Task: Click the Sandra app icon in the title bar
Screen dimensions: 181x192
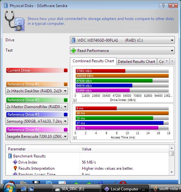Action: pos(6,5)
